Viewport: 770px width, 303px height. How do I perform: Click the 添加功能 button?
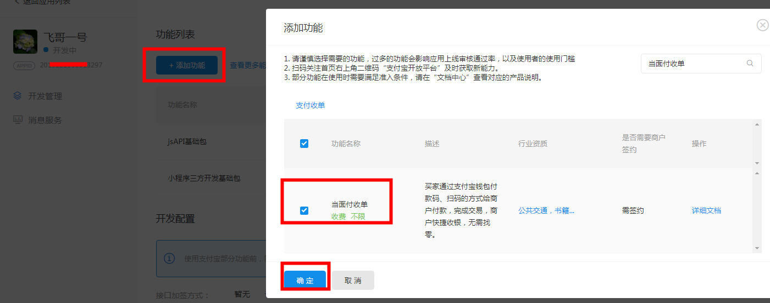click(187, 65)
